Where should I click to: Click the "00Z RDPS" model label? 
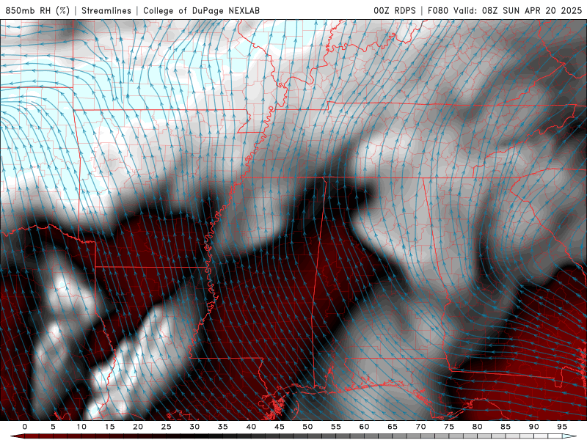(x=395, y=10)
